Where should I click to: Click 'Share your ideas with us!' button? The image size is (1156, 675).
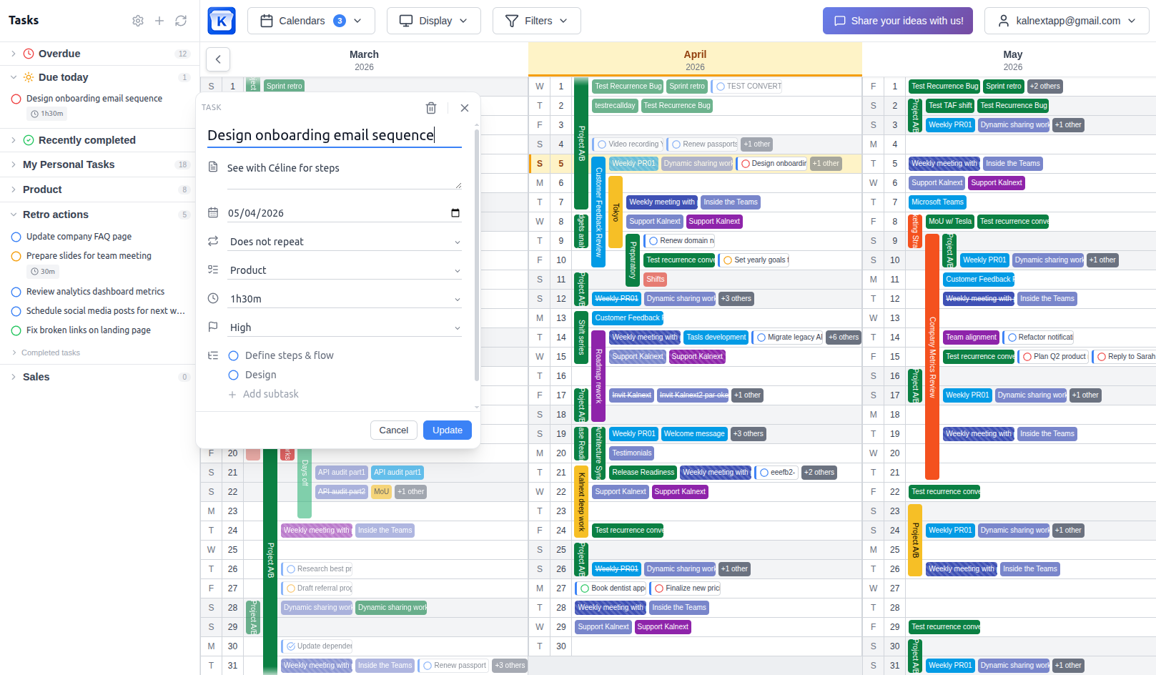899,21
